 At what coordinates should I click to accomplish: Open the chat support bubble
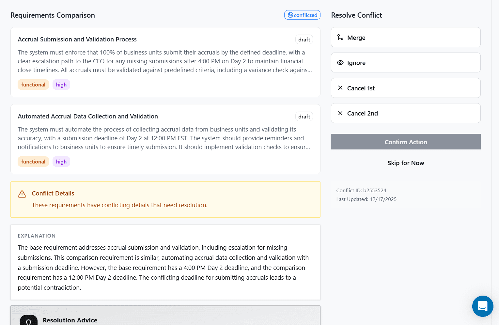click(483, 306)
